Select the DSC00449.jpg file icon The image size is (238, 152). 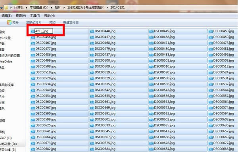(x=152, y=31)
